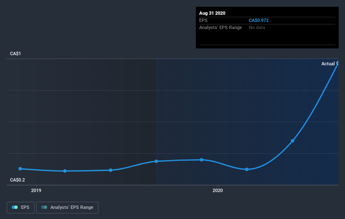Click the 2020 x-axis label
Screen dimensions: 345x219
tap(218, 190)
